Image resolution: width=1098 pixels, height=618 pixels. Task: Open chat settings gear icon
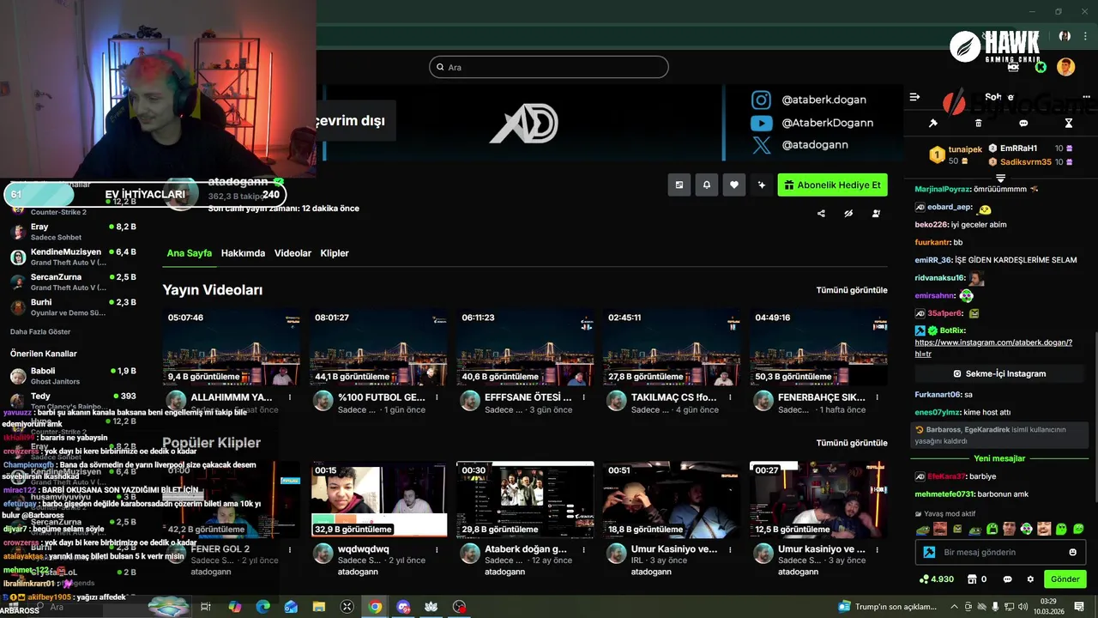click(1030, 579)
